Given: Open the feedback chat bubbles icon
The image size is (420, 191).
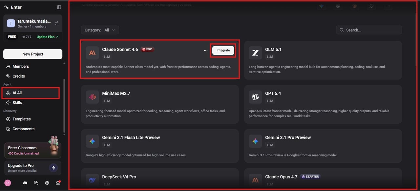Looking at the screenshot, I should [x=36, y=183].
